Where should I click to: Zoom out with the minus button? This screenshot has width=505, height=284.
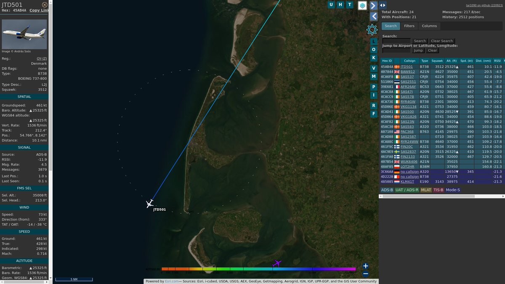point(366,274)
